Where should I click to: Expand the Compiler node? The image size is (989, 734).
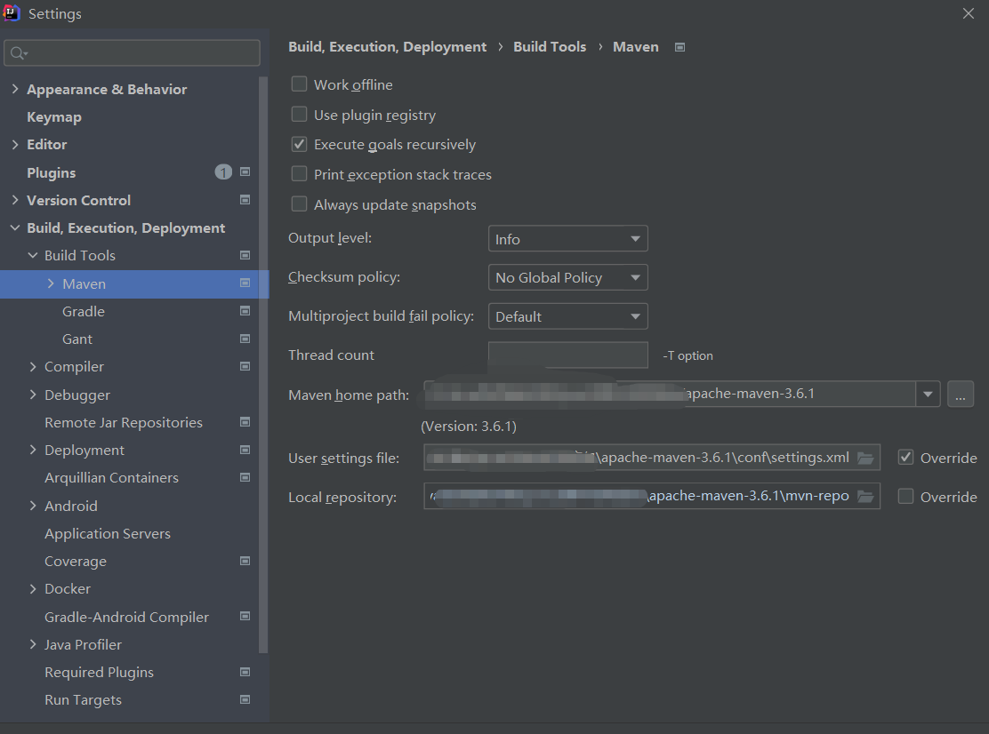pyautogui.click(x=33, y=366)
